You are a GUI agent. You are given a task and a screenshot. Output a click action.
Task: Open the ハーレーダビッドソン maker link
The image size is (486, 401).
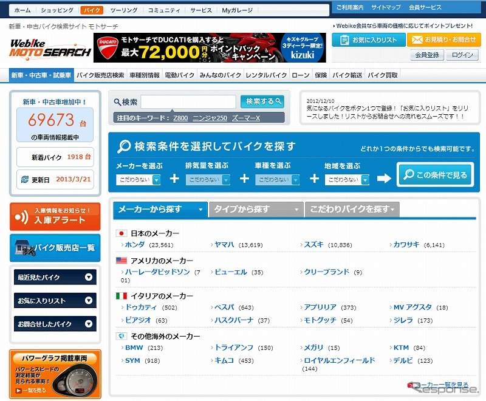pos(157,272)
